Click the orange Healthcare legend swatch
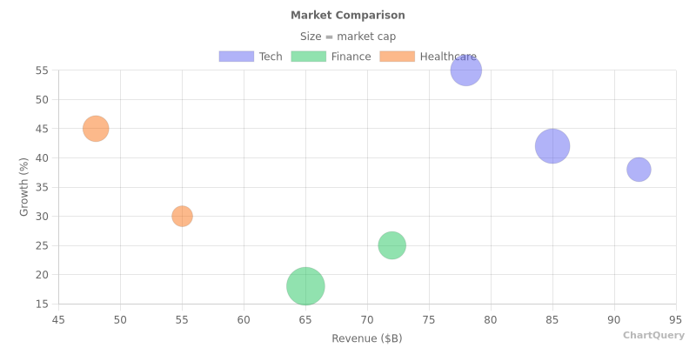This screenshot has width=696, height=348. pyautogui.click(x=397, y=57)
